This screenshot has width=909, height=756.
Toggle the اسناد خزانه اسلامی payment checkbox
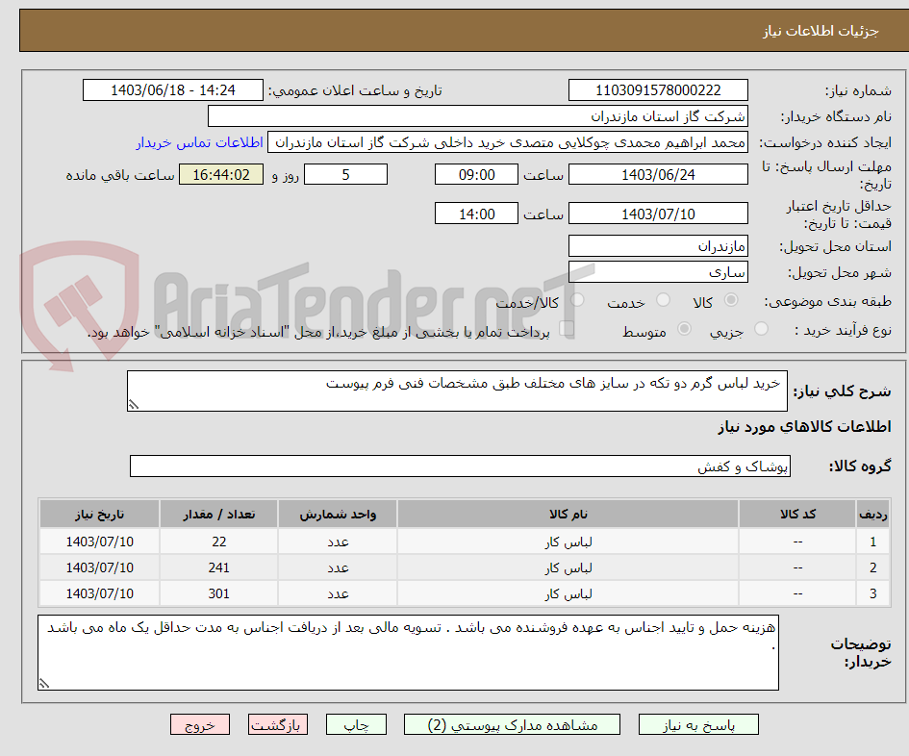[567, 329]
